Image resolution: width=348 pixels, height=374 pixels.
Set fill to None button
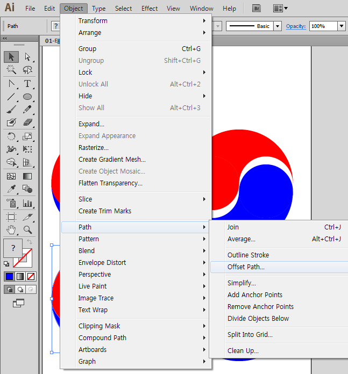31,276
